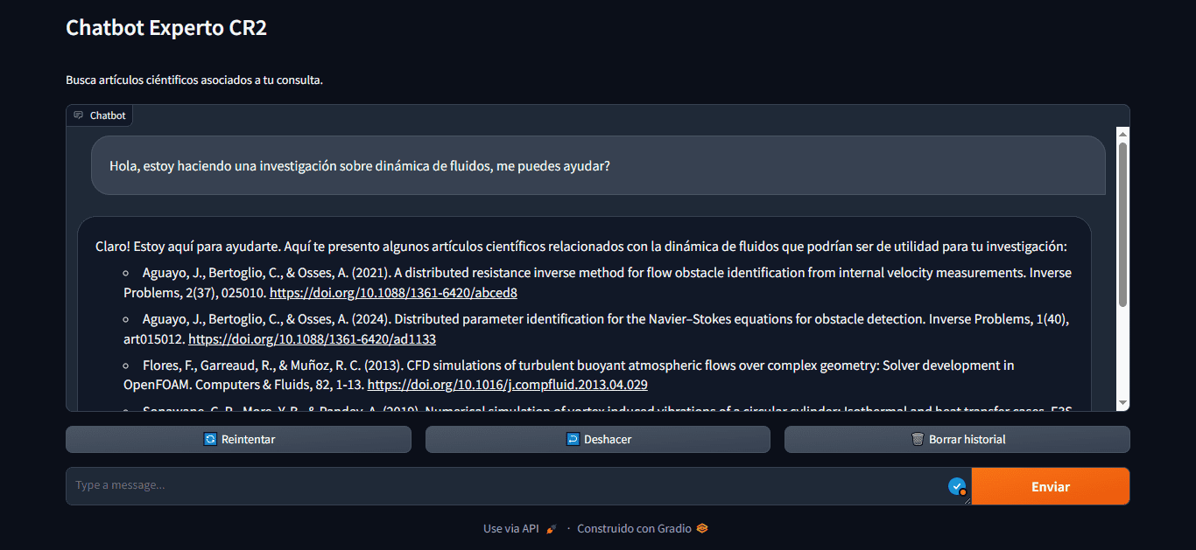Click the orange Gradio logo icon

[x=702, y=529]
